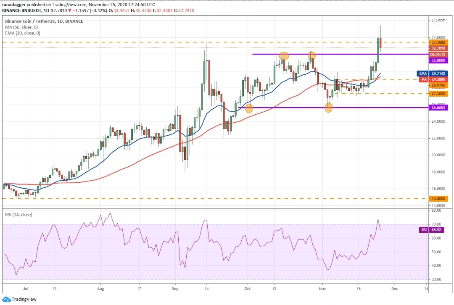This screenshot has width=454, height=305.
Task: Select the chart title 'Binance Coin / TetherUS, 1D, BINANCE'
Action: (44, 21)
